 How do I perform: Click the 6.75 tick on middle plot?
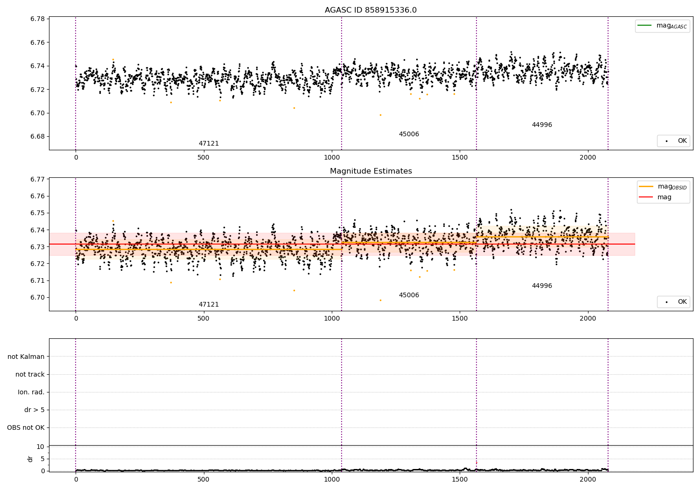click(x=37, y=213)
